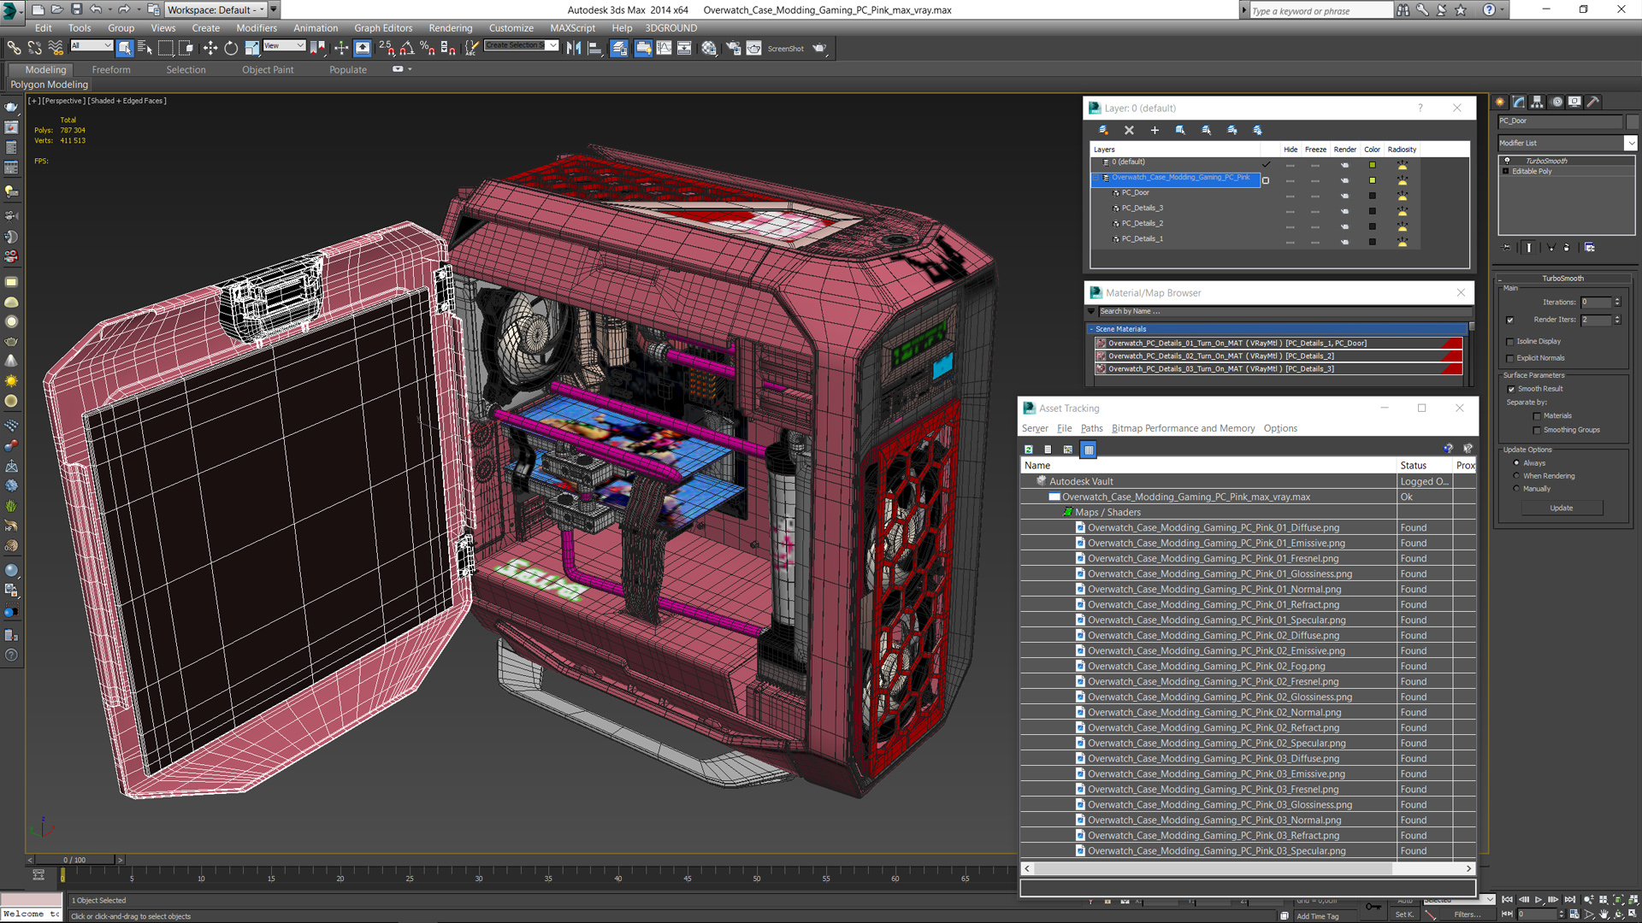Toggle TurboSmooth modifier lightbulb
Image resolution: width=1642 pixels, height=923 pixels.
(1507, 161)
